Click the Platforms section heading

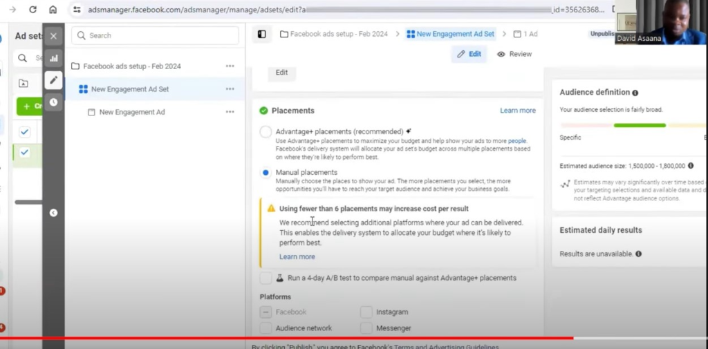click(x=275, y=297)
